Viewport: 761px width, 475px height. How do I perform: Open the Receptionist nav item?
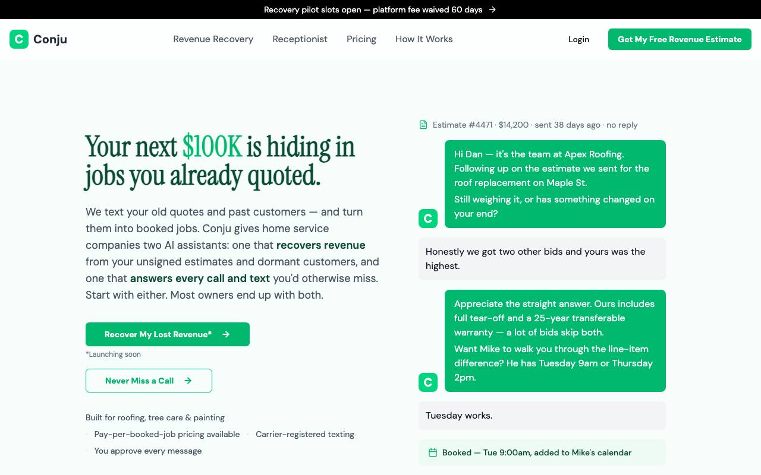tap(300, 39)
